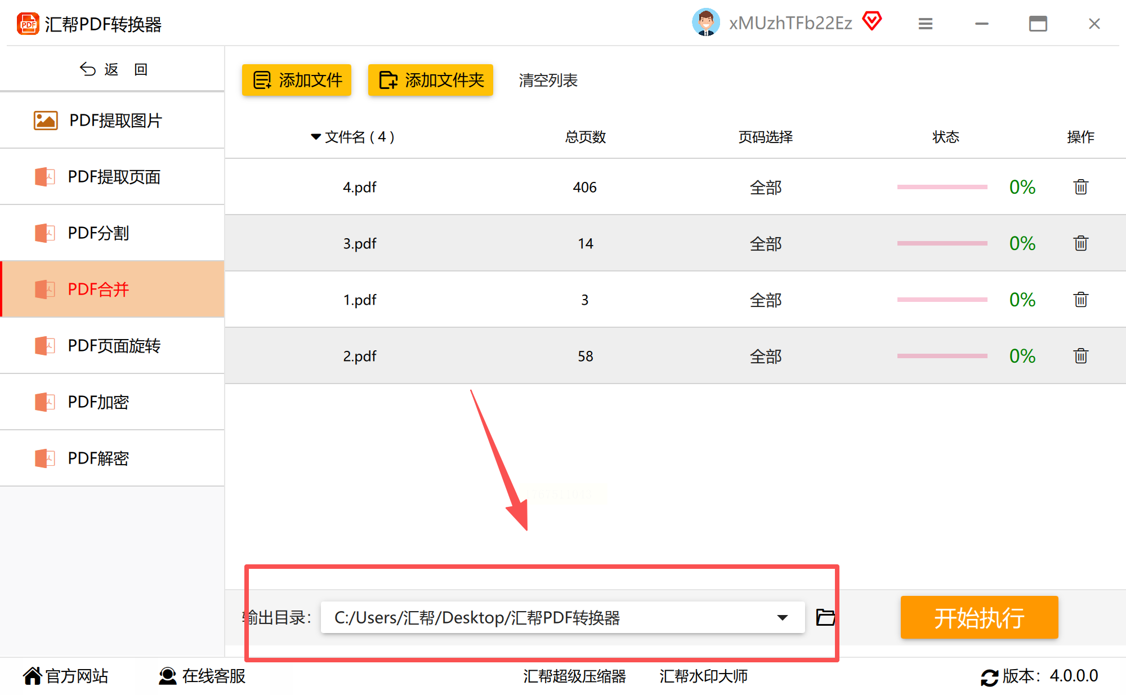Open page selection for 4.pdf
The width and height of the screenshot is (1126, 695).
point(765,188)
